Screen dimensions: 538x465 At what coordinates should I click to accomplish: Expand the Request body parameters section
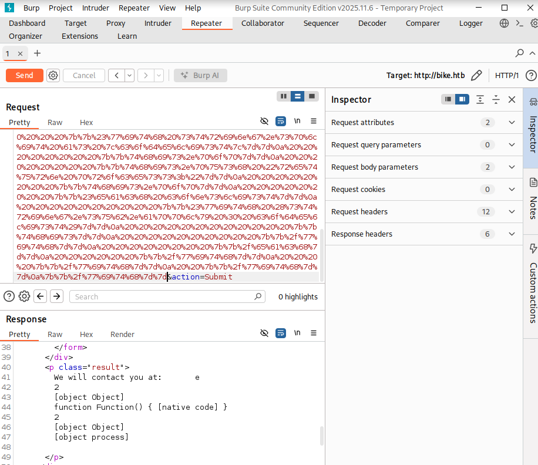click(x=511, y=167)
